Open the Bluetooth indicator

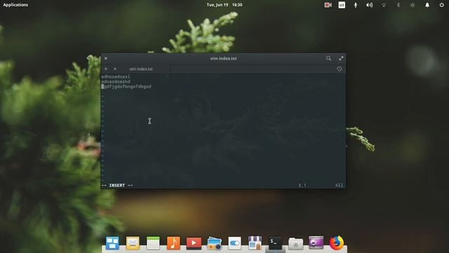coord(398,5)
